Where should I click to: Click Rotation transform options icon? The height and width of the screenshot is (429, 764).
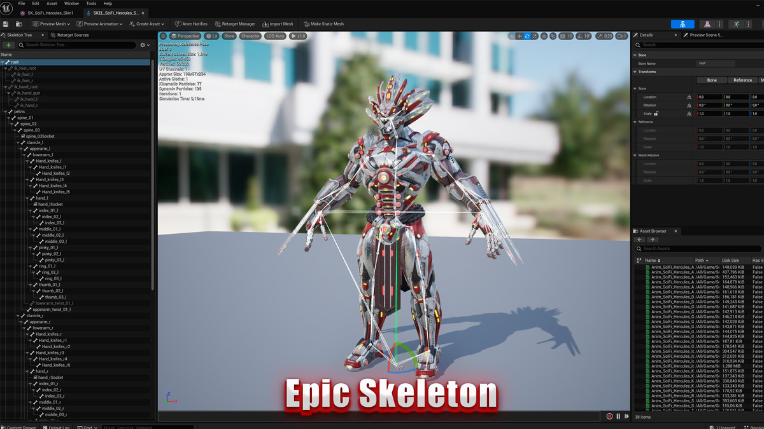coord(689,106)
